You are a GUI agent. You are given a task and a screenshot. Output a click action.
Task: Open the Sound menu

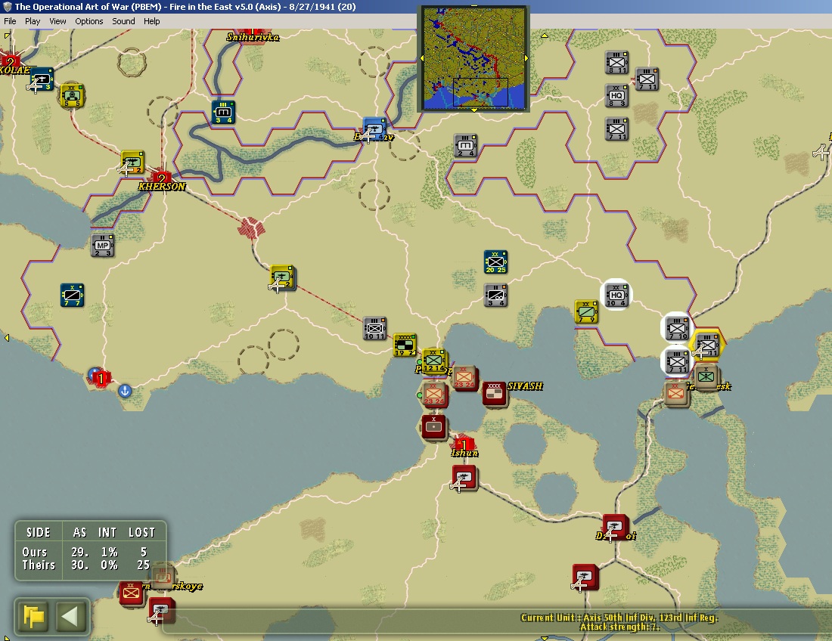[x=123, y=21]
